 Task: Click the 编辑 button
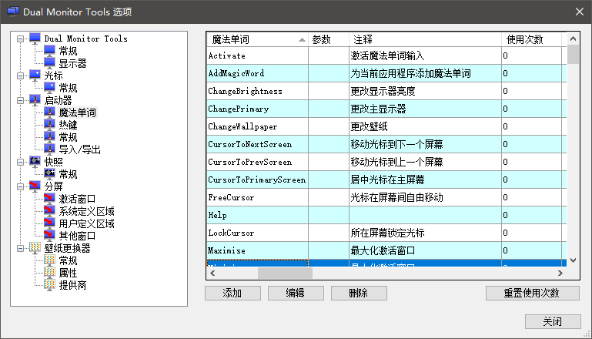(x=296, y=293)
